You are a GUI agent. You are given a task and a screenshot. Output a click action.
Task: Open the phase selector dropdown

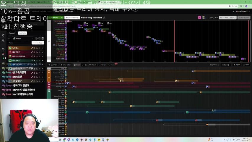click(x=228, y=17)
